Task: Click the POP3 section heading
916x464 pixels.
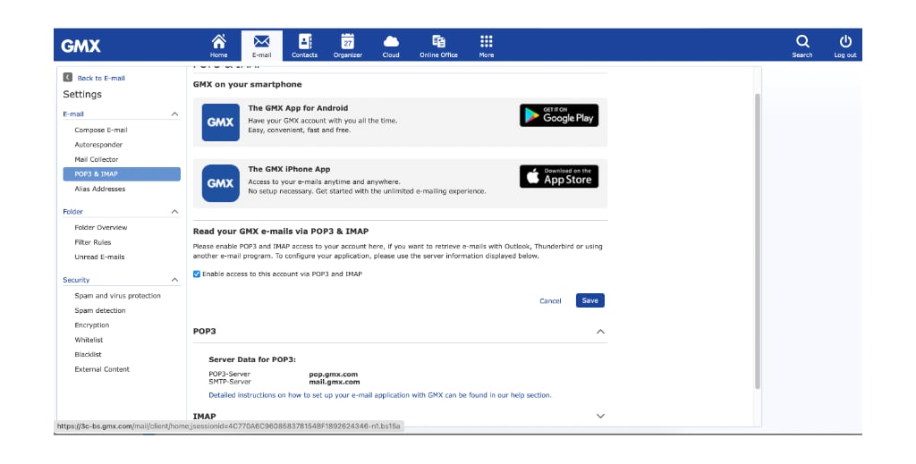Action: click(x=205, y=331)
